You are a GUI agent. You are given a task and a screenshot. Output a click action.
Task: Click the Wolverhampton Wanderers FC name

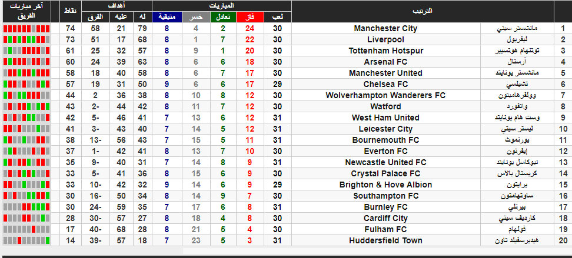pos(385,95)
